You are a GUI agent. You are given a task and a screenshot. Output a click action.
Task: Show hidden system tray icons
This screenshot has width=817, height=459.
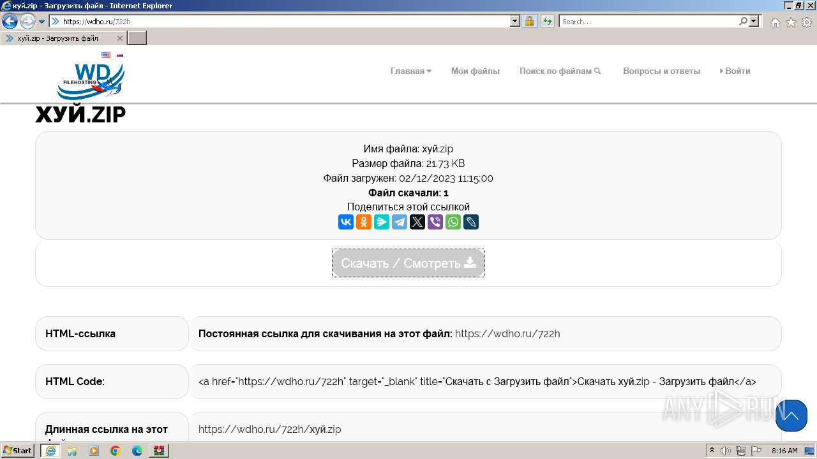pyautogui.click(x=712, y=451)
